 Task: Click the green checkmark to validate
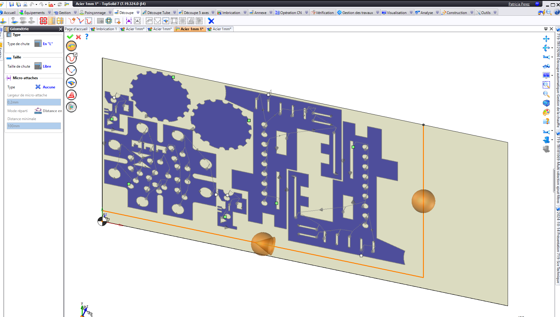[70, 37]
